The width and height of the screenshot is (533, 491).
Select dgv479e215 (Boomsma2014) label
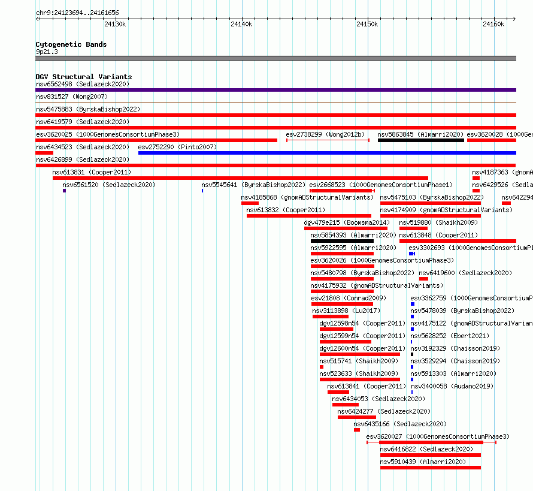click(347, 222)
